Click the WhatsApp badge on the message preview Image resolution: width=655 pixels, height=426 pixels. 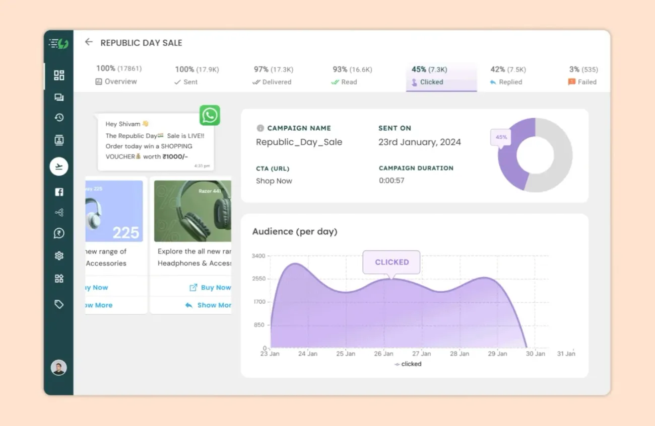[x=210, y=115]
